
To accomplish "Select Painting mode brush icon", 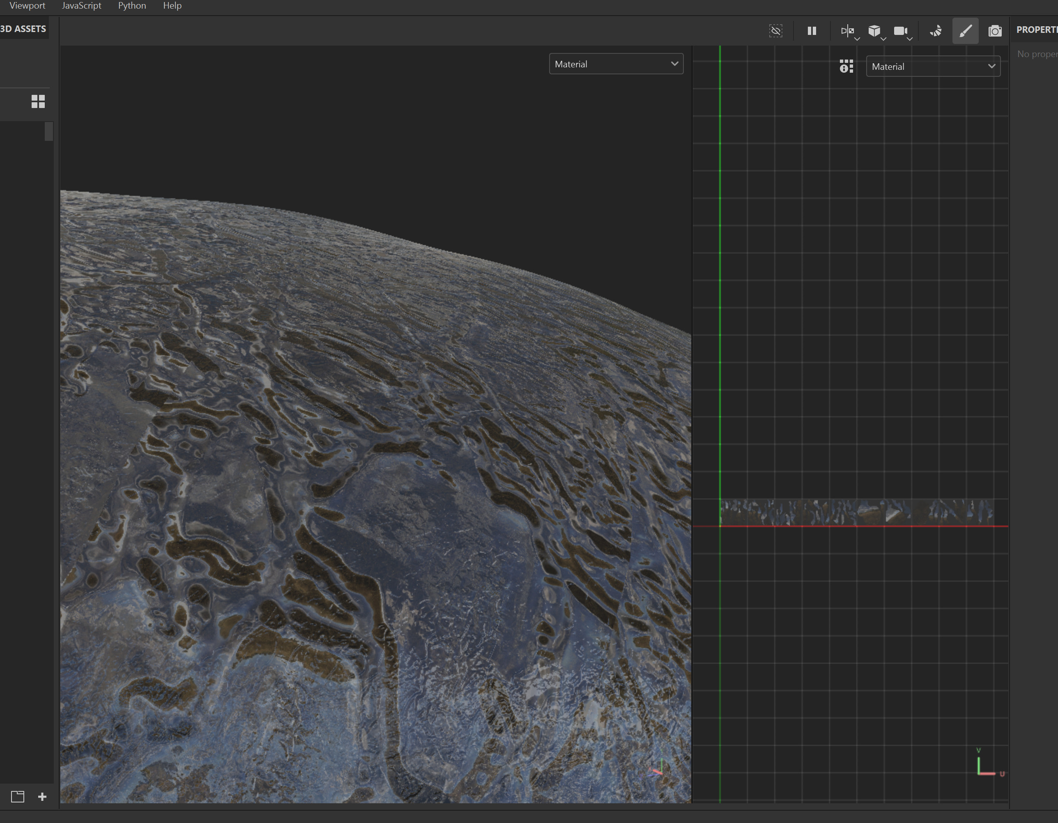I will pyautogui.click(x=965, y=31).
